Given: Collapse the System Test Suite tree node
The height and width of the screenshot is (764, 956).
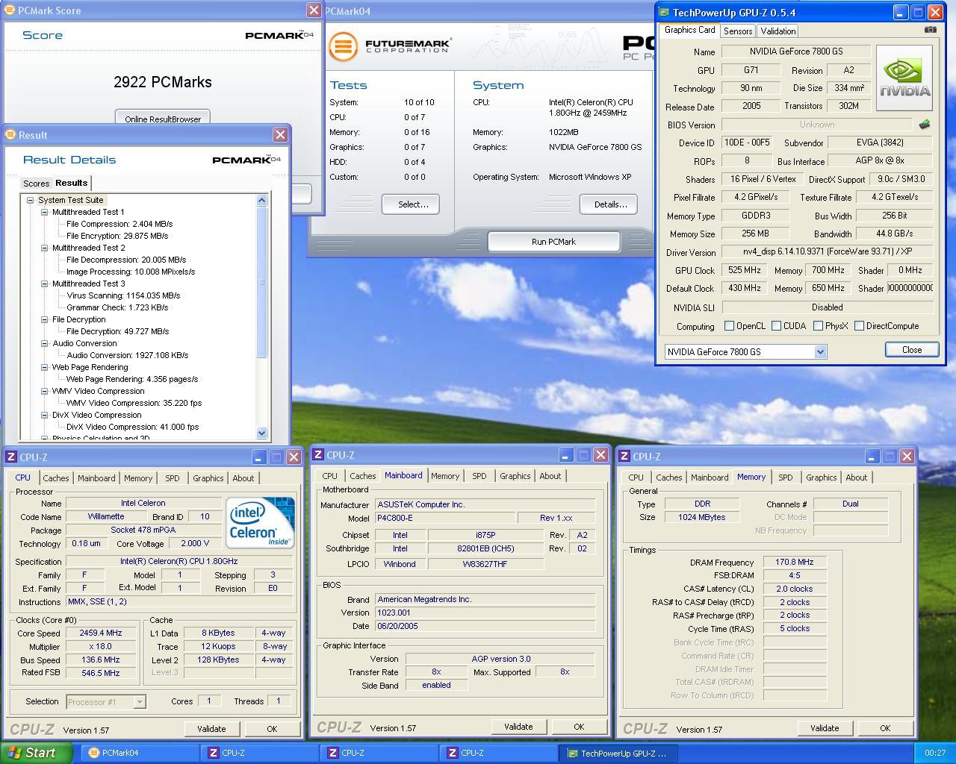Looking at the screenshot, I should [x=31, y=200].
